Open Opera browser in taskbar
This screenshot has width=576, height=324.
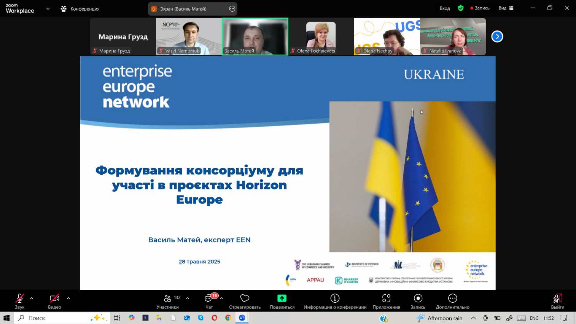pyautogui.click(x=214, y=318)
